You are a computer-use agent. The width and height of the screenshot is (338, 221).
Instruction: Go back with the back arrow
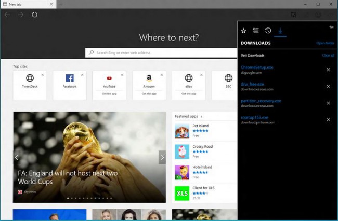coord(7,15)
